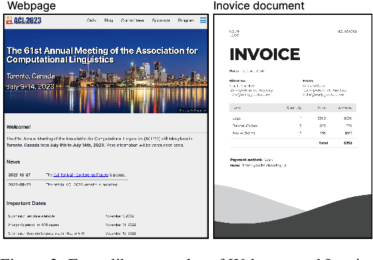Select the Important Dates heading

27,203
